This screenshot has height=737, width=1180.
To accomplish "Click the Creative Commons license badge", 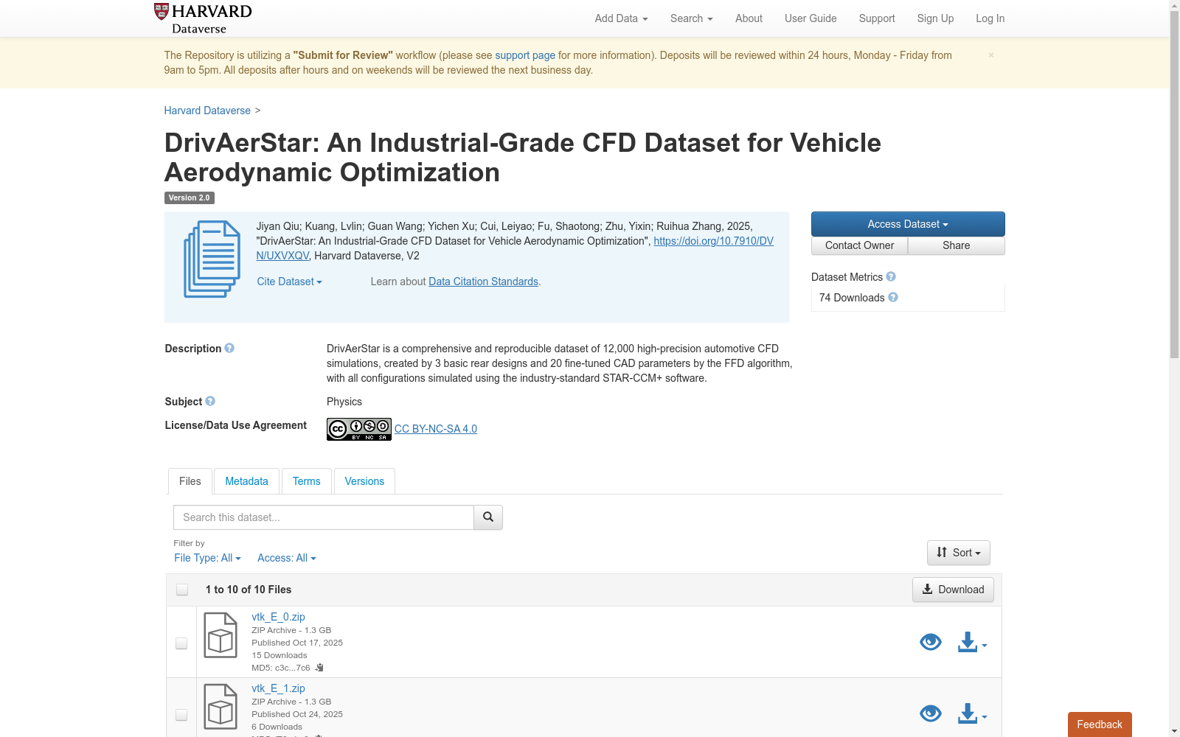I will (359, 429).
